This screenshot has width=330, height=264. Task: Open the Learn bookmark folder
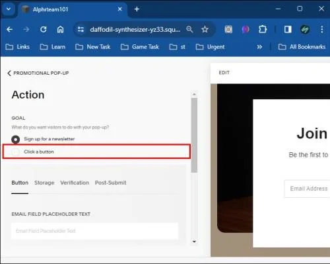click(53, 47)
